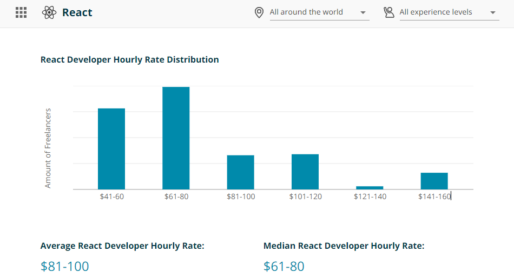Expand the 'All around the world' dropdown arrow
The width and height of the screenshot is (514, 279).
click(x=363, y=13)
